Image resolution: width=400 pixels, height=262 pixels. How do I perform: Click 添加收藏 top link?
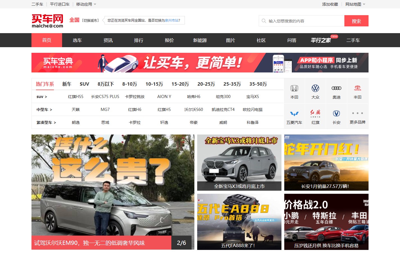pos(330,4)
